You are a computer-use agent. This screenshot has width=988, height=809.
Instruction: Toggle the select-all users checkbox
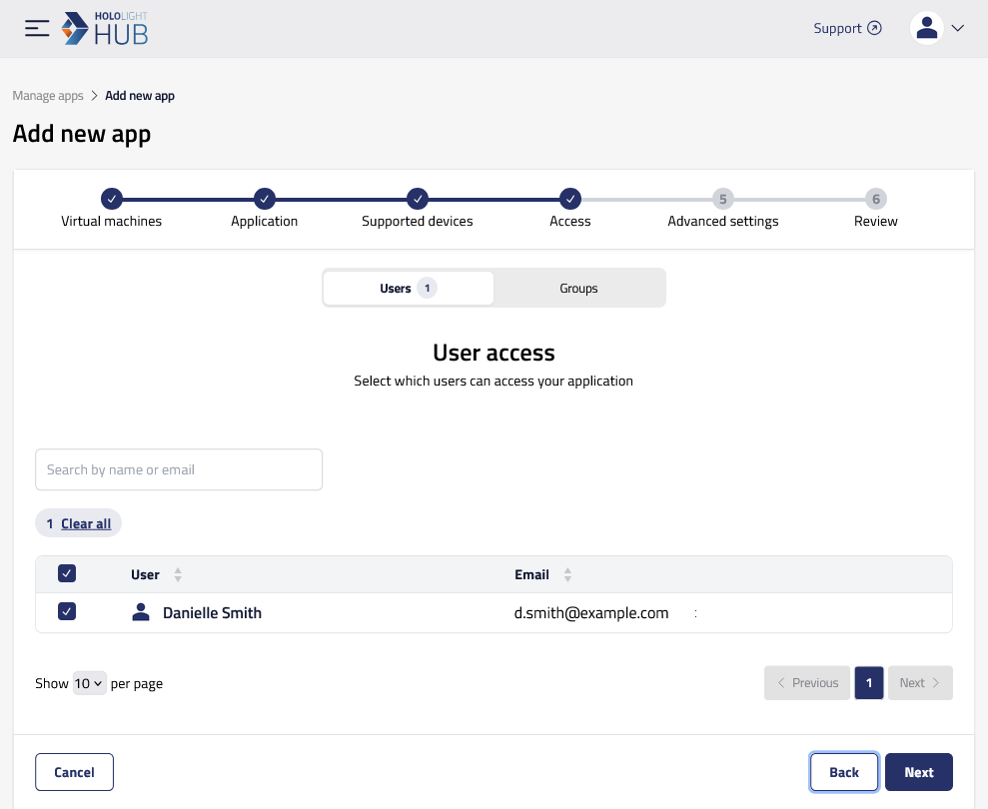click(67, 573)
